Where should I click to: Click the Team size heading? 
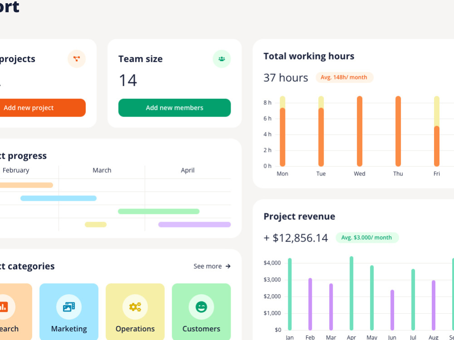[x=140, y=59]
